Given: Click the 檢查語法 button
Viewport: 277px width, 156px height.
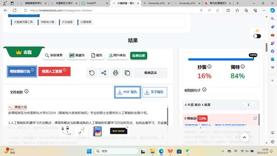Looking at the screenshot, I should point(151,73).
